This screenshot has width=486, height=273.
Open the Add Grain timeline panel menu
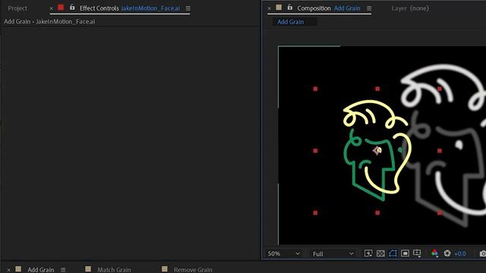(x=63, y=270)
